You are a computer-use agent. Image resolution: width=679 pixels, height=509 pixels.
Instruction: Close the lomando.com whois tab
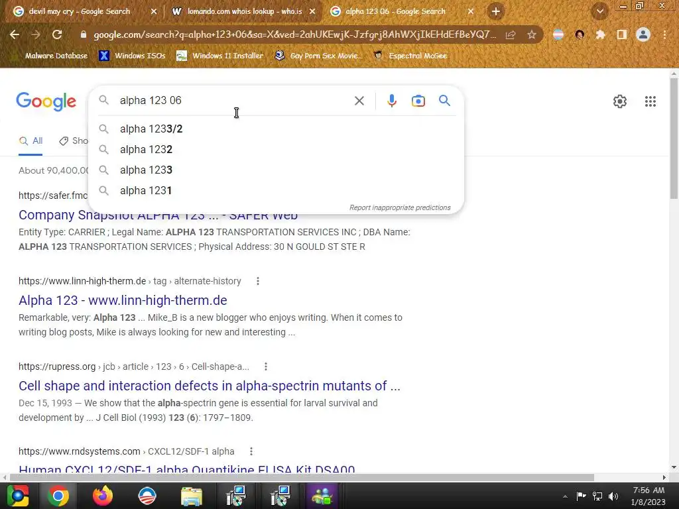point(312,12)
